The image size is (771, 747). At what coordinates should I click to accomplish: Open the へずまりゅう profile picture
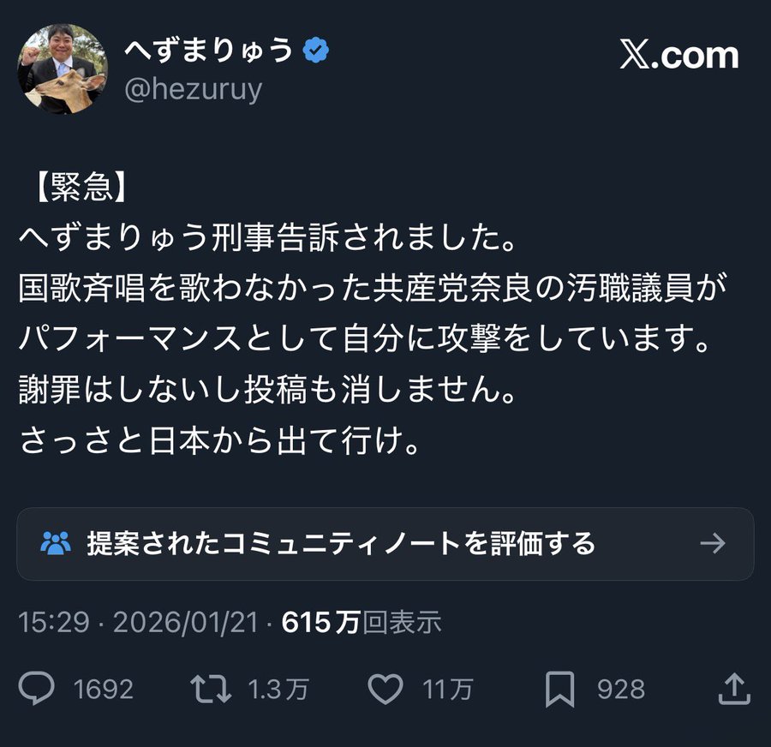[62, 69]
